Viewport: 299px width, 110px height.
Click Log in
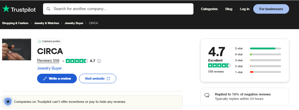245,9
